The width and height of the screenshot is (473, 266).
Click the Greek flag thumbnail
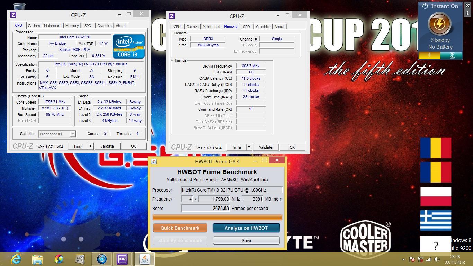pos(436,220)
